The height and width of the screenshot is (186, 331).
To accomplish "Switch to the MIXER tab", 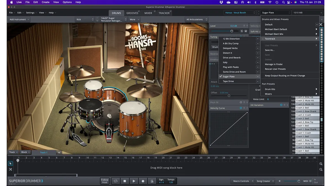I will [x=148, y=13].
